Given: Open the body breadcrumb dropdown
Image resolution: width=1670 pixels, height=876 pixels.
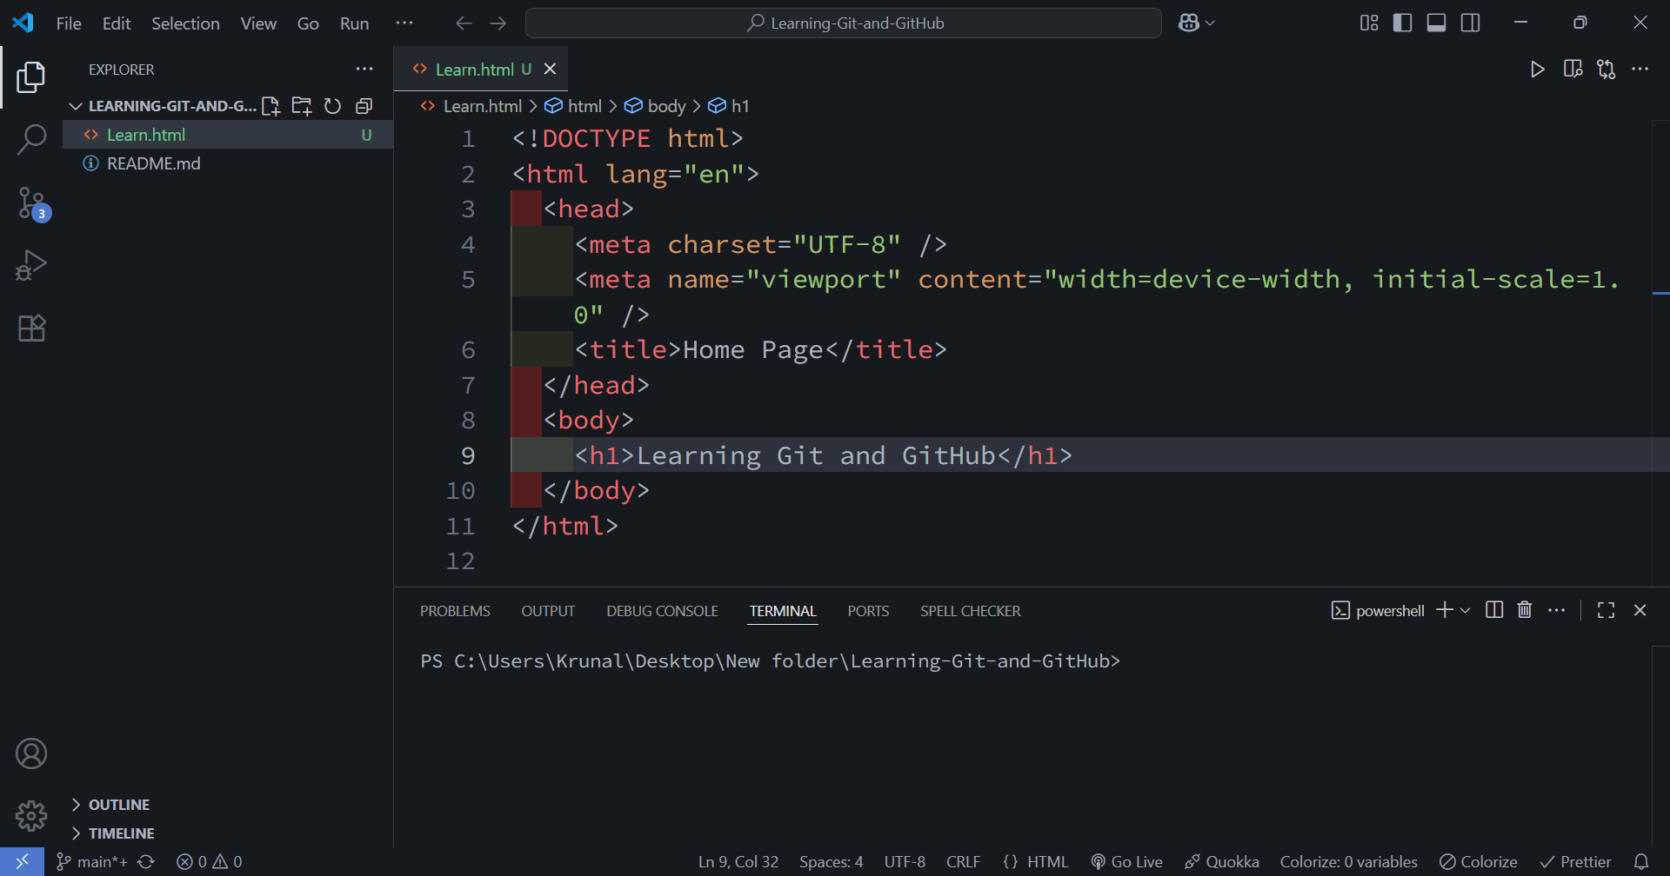Looking at the screenshot, I should click(x=656, y=106).
